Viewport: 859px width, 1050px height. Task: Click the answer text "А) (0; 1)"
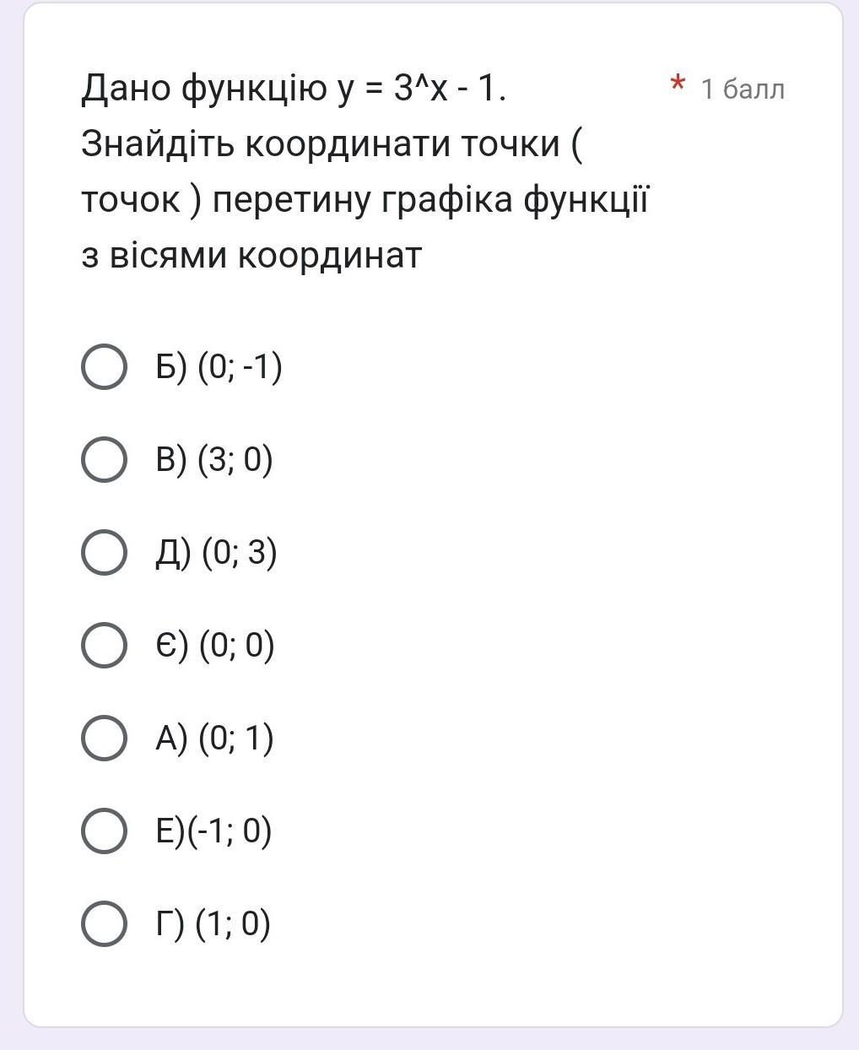[x=214, y=739]
